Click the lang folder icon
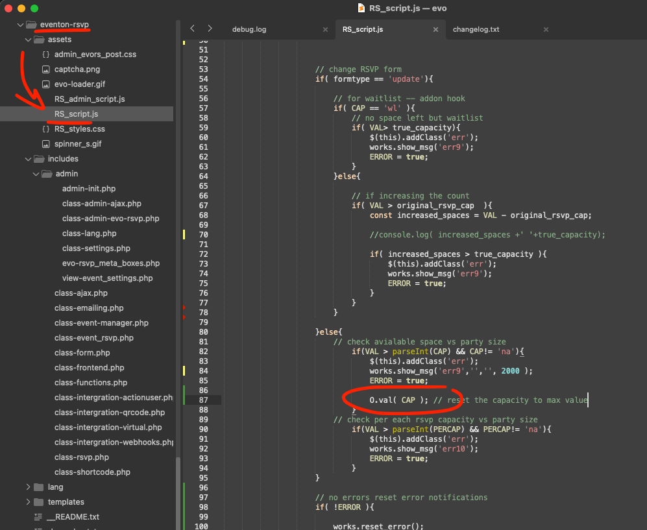 coord(39,487)
